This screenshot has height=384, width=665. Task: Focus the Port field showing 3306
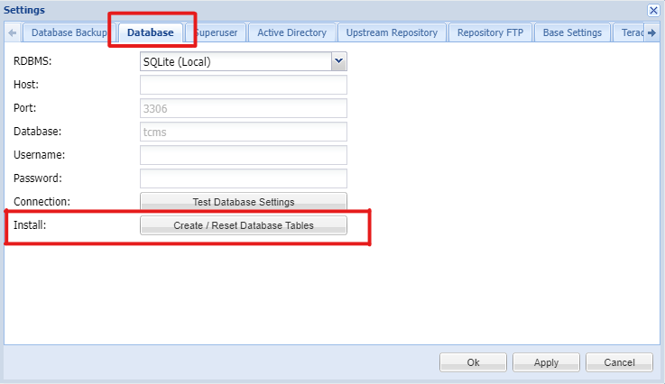point(243,108)
